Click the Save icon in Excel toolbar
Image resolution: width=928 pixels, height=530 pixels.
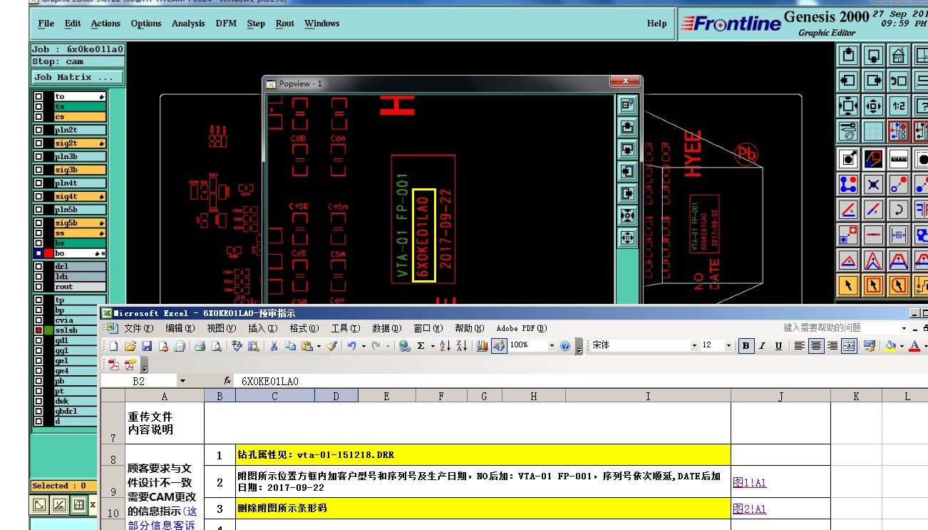[147, 346]
